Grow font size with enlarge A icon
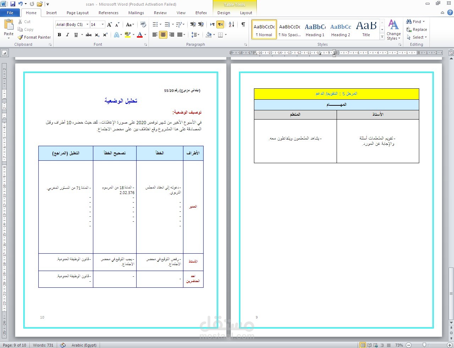The height and width of the screenshot is (348, 454). 110,24
